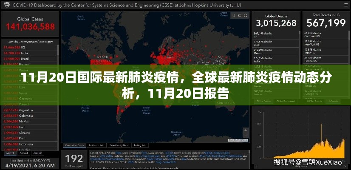Image resolution: width=351 pixels, height=170 pixels.
Task: Select Brazil in the cases by country list
Action: [x=17, y=58]
